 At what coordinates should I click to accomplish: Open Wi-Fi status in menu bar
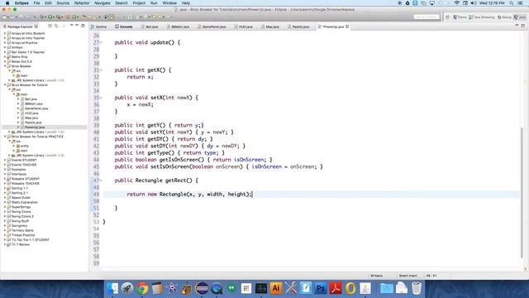point(457,3)
